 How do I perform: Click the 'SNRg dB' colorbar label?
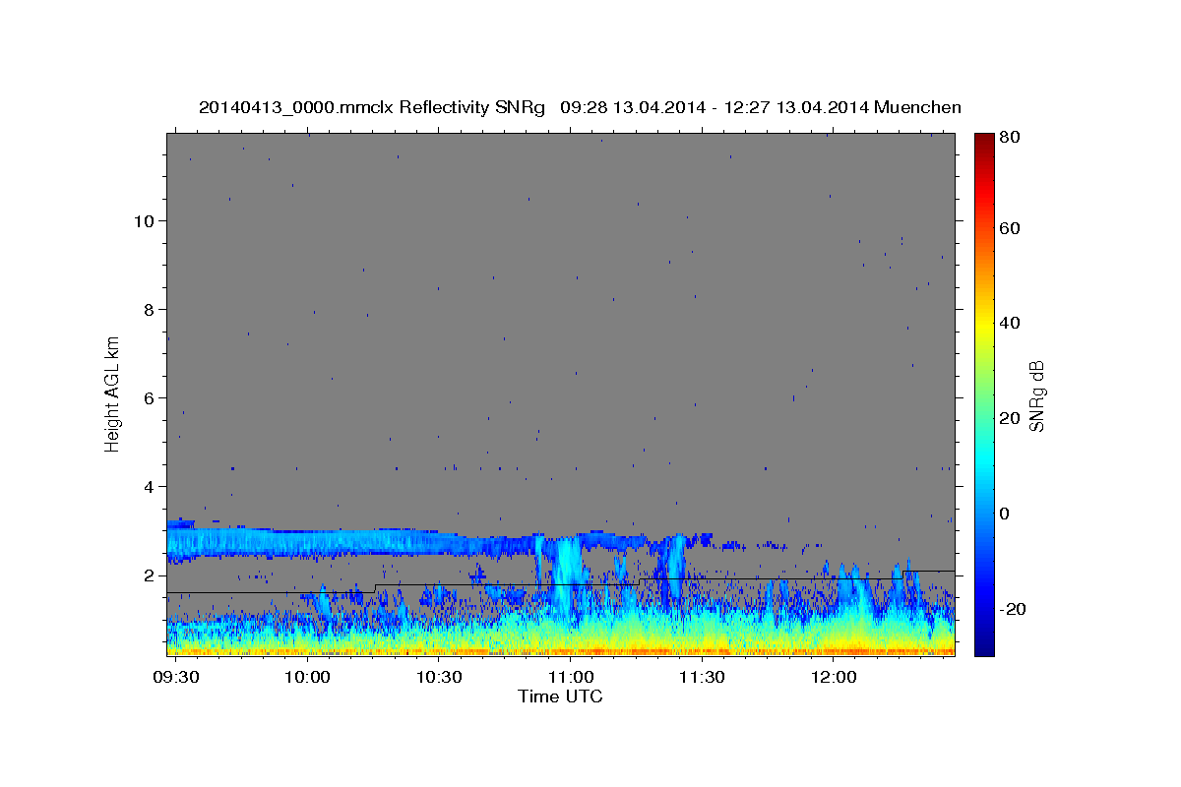pos(1036,394)
